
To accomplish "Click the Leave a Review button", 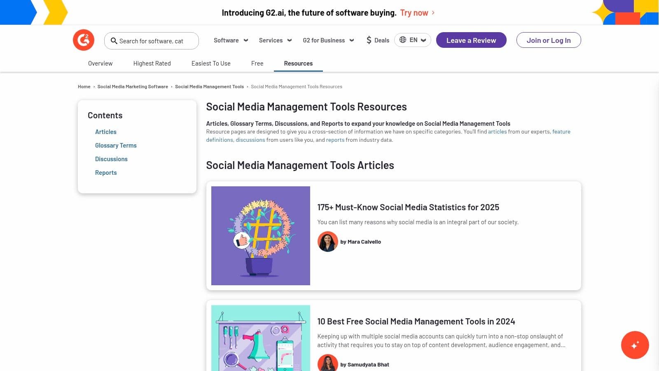I will [471, 40].
